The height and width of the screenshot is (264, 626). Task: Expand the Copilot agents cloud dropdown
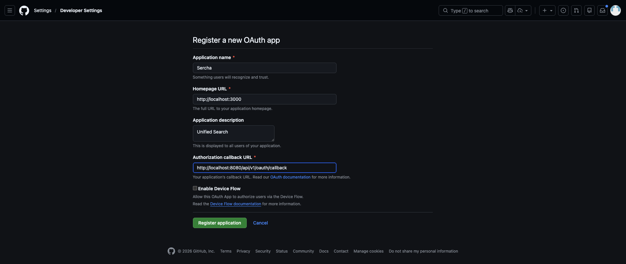523,10
